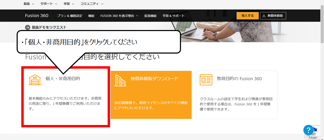
Task: Expand FUSION 360 を選ぶ理由 menu
Action: pyautogui.click(x=119, y=16)
